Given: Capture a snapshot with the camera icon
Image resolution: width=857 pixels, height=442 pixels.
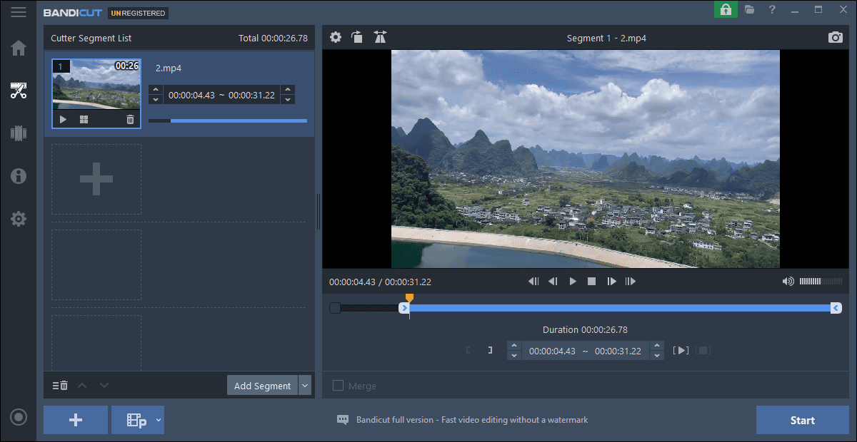Looking at the screenshot, I should click(835, 37).
